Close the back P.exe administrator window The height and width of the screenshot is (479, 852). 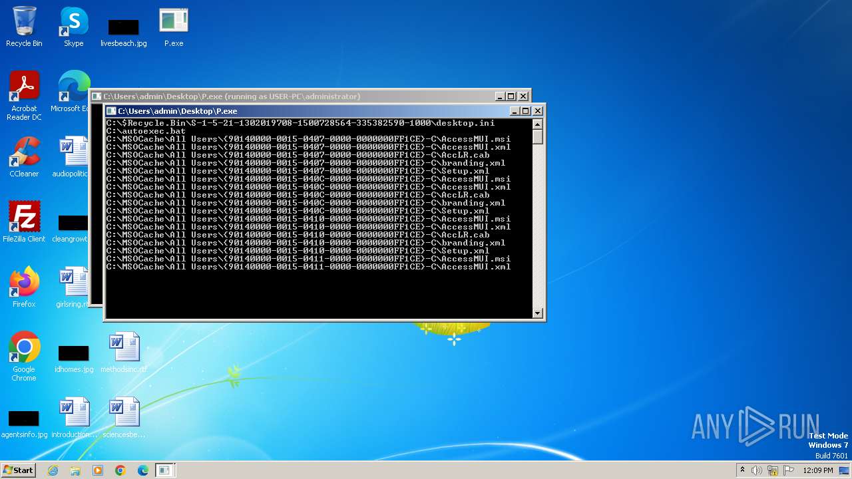tap(523, 96)
